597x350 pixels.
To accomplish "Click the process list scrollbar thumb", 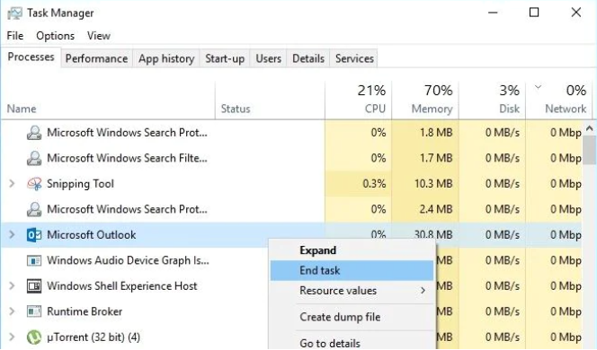I will pos(590,151).
